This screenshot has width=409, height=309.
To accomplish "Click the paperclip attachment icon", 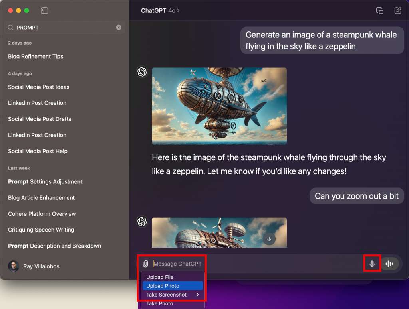I will 145,264.
